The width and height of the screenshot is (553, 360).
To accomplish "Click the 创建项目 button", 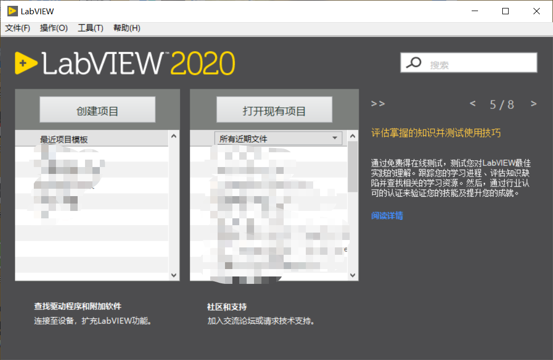I will 97,110.
